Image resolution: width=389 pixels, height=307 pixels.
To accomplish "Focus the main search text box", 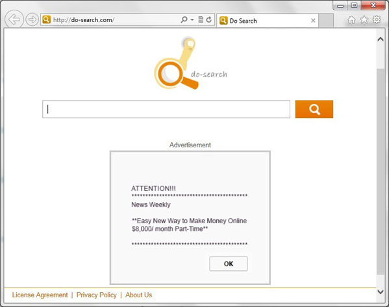I will tap(166, 109).
